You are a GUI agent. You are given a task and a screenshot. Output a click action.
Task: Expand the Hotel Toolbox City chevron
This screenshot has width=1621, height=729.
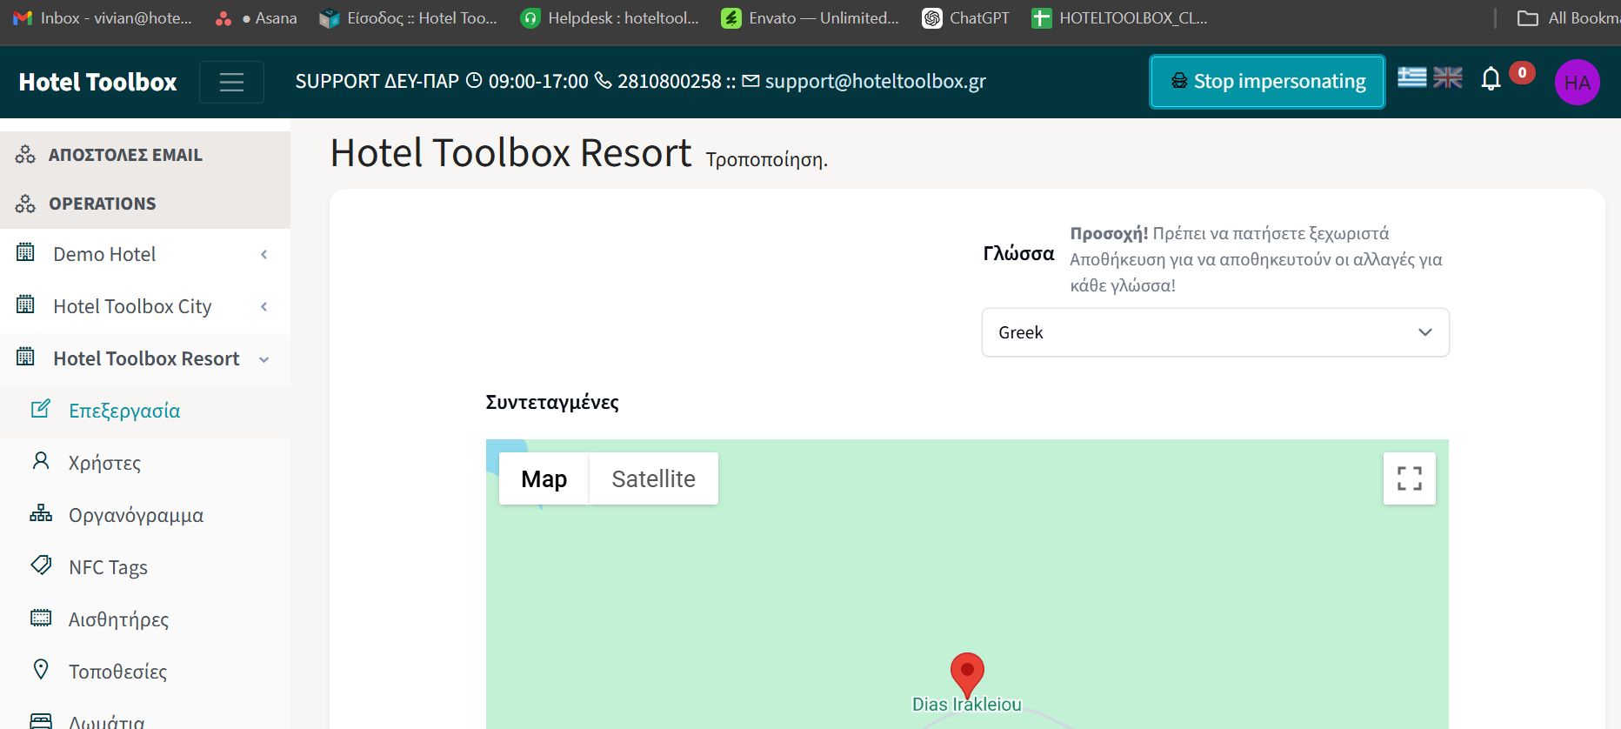pyautogui.click(x=264, y=306)
